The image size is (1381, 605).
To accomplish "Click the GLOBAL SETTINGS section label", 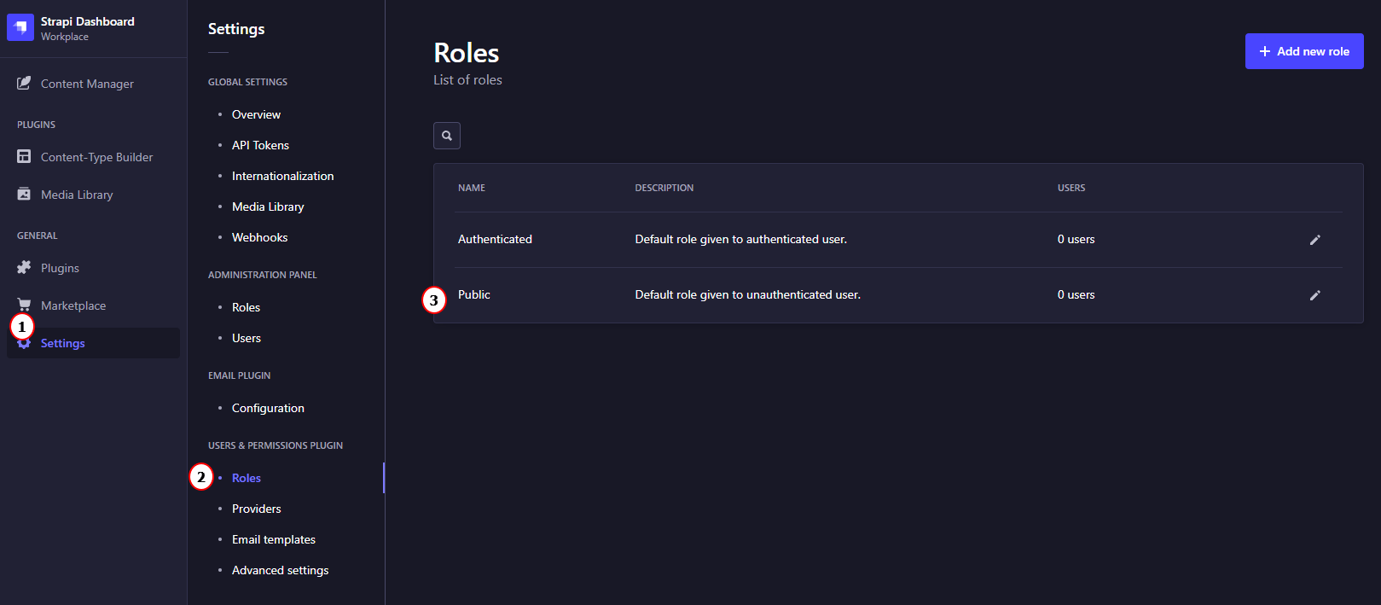I will coord(247,82).
